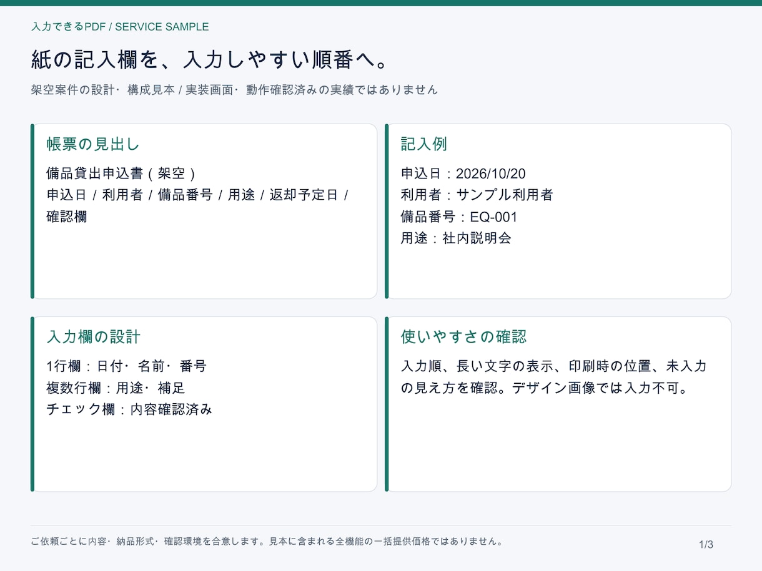
Task: Select the card heading '使いやすさの確認'
Action: (463, 337)
